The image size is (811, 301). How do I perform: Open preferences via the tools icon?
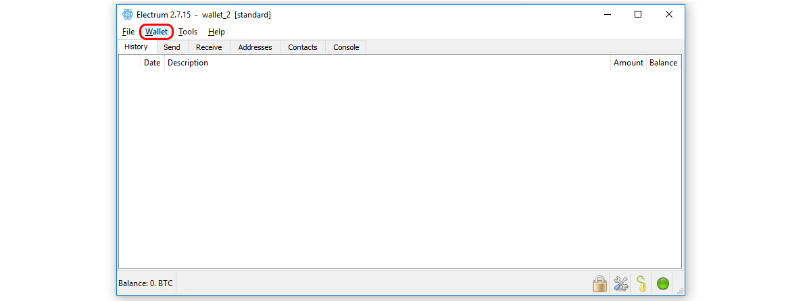tap(620, 283)
